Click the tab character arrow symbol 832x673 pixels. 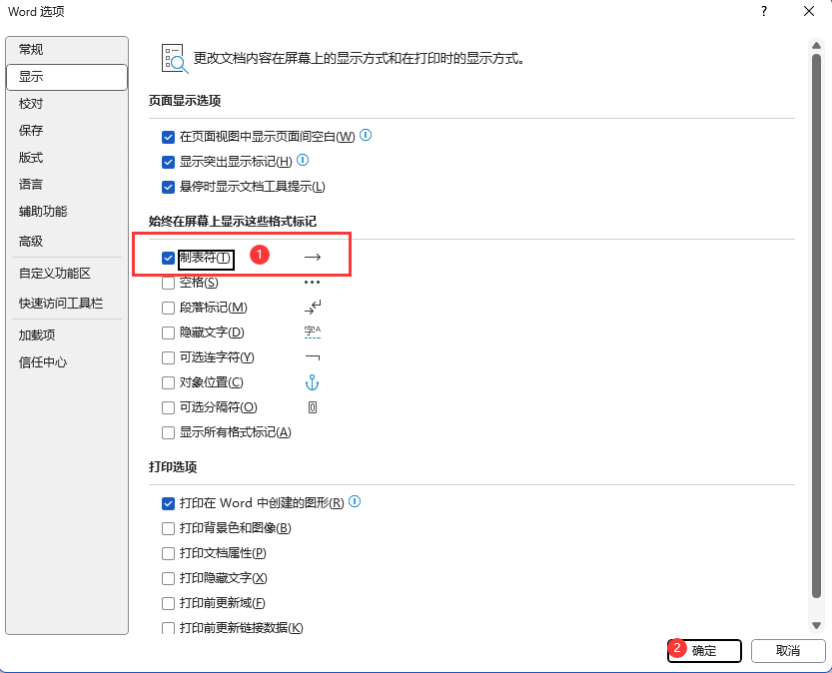(312, 257)
